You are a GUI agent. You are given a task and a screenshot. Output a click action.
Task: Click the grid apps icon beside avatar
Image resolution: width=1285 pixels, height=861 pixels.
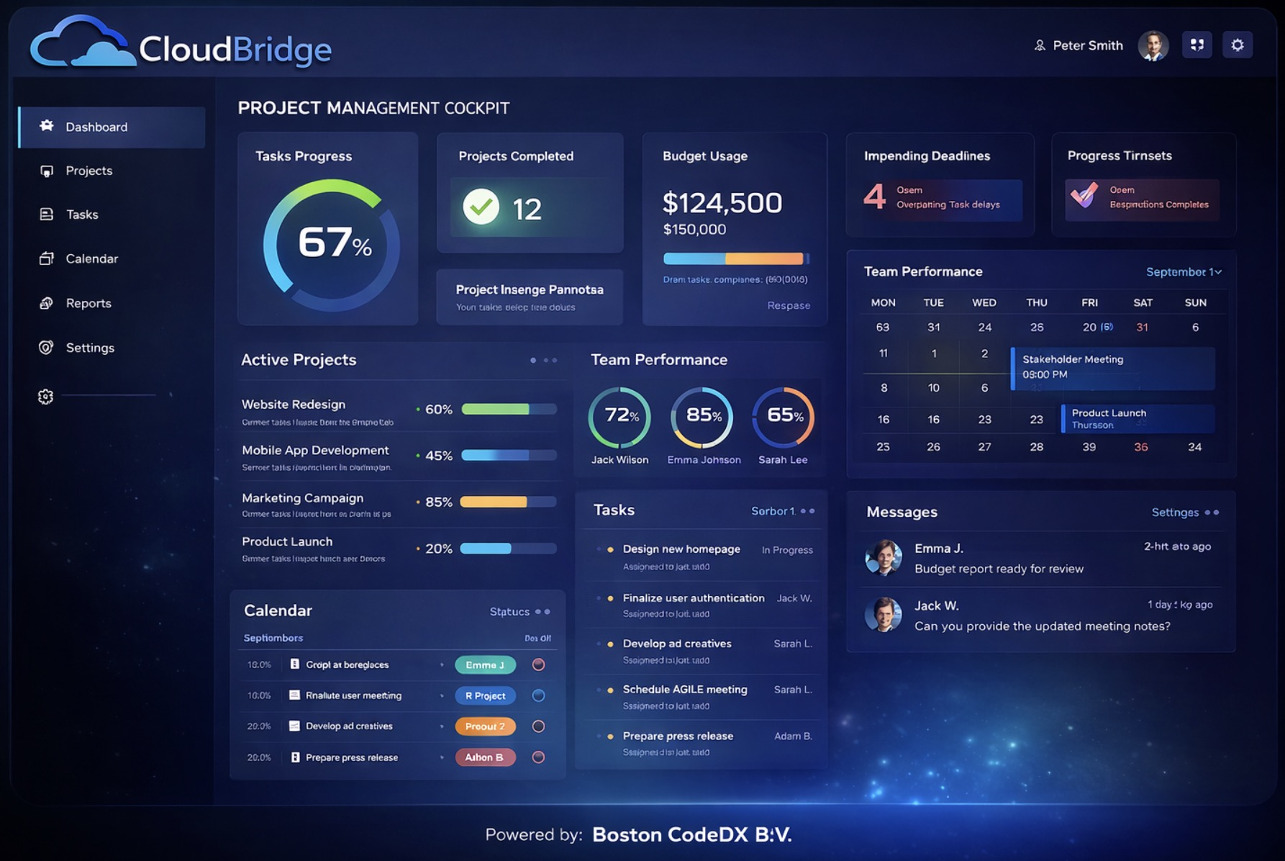1197,45
